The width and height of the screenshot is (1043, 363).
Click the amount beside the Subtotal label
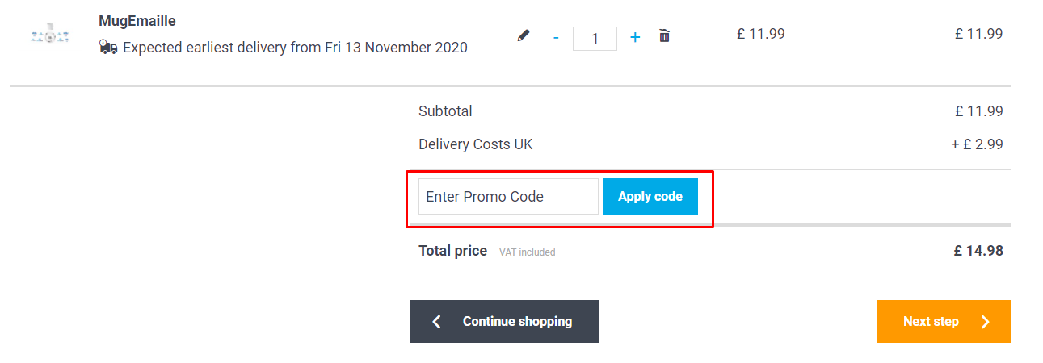(x=978, y=111)
